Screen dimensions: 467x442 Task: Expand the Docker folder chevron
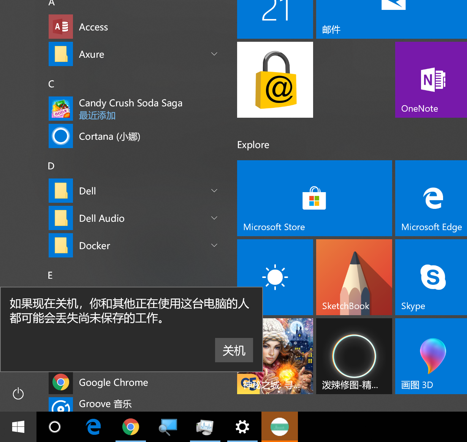coord(214,245)
